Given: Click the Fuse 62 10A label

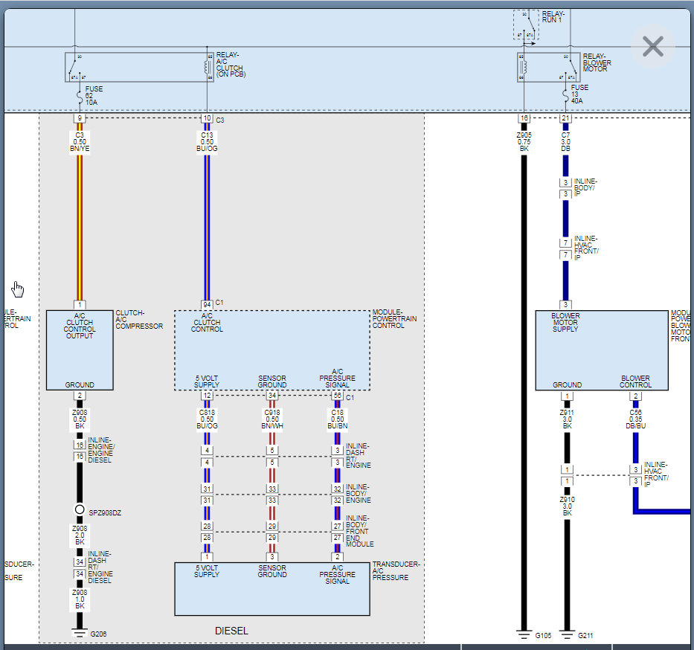Looking at the screenshot, I should tap(94, 96).
